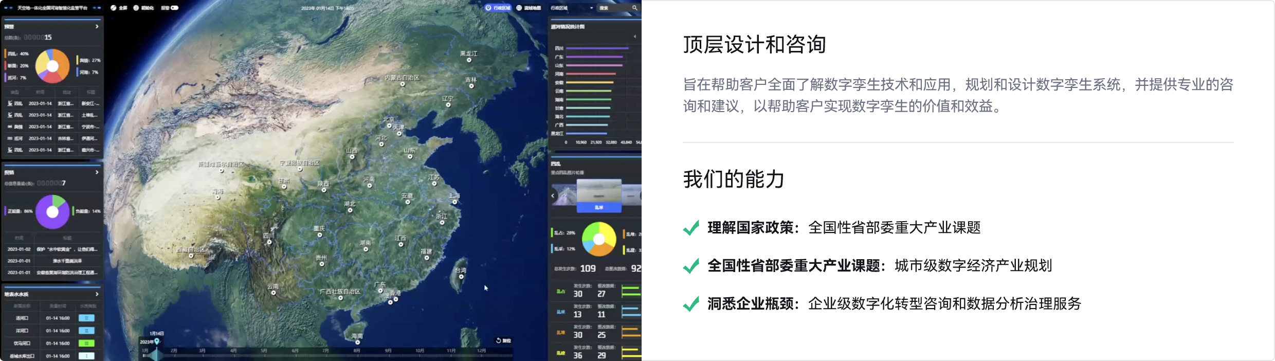Viewport: 1275px width, 361px height.
Task: Click the 陕西 map marker
Action: (324, 190)
